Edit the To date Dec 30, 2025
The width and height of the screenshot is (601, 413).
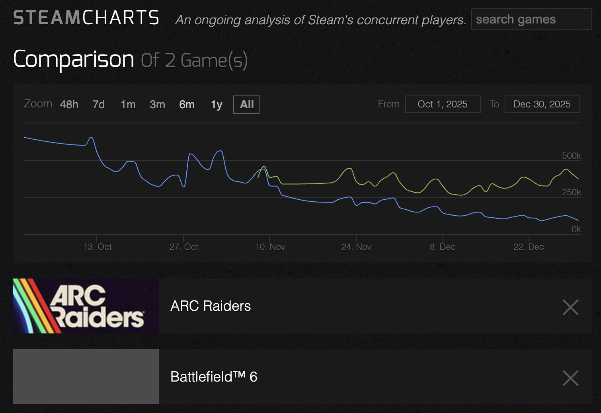click(x=542, y=104)
